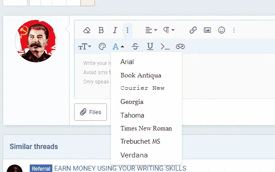Screen dimensions: 275x172
Task: Click the Similar threads heading
Action: click(34, 146)
